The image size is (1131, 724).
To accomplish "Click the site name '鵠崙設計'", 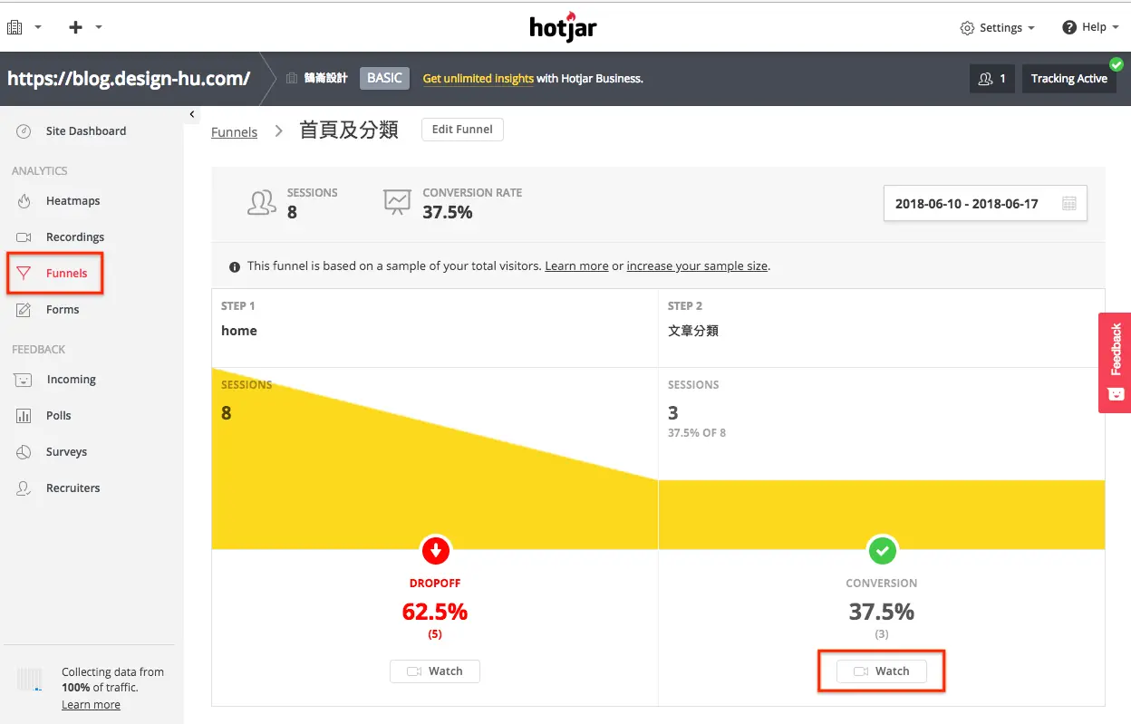I will [325, 79].
